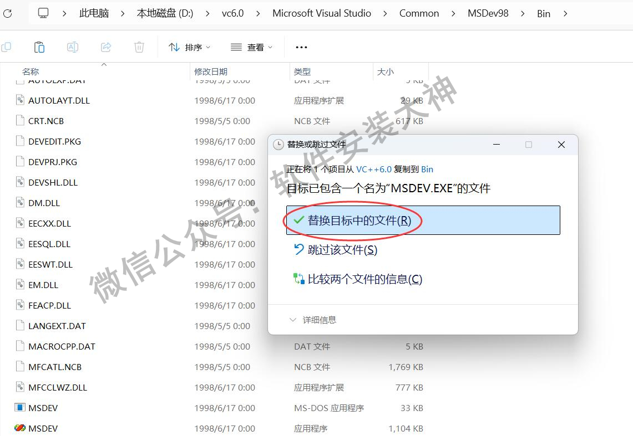Click chevron after vc6.0 in breadcrumb
The height and width of the screenshot is (436, 633).
tap(257, 14)
